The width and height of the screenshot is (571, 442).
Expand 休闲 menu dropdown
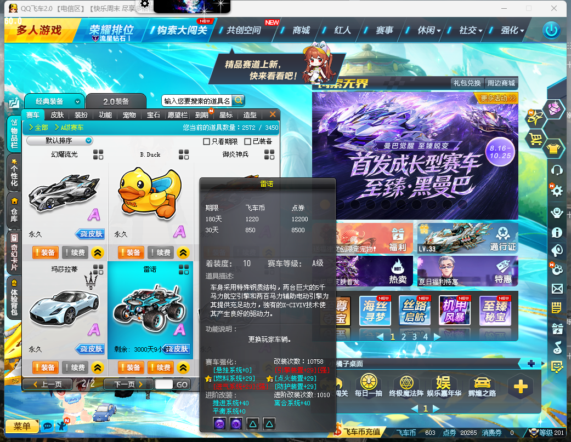tap(438, 31)
